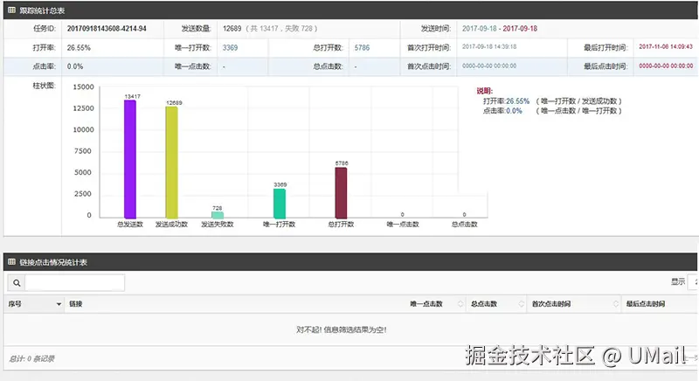Click the 链接点击情况统计表 panel title

tap(53, 262)
